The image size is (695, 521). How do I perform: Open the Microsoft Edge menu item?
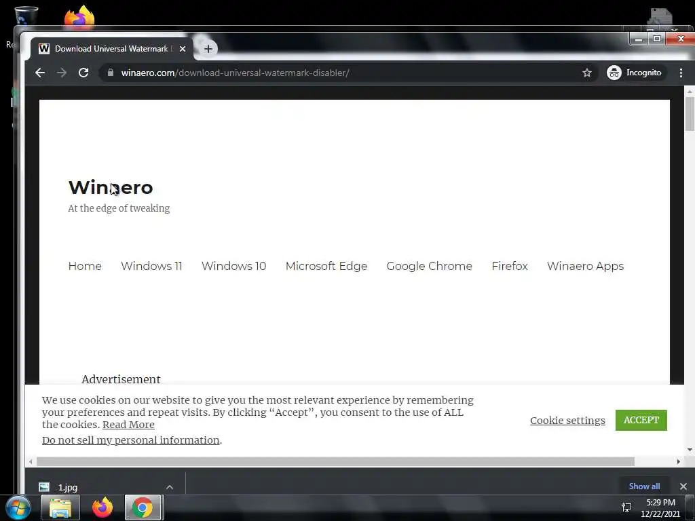click(x=326, y=266)
